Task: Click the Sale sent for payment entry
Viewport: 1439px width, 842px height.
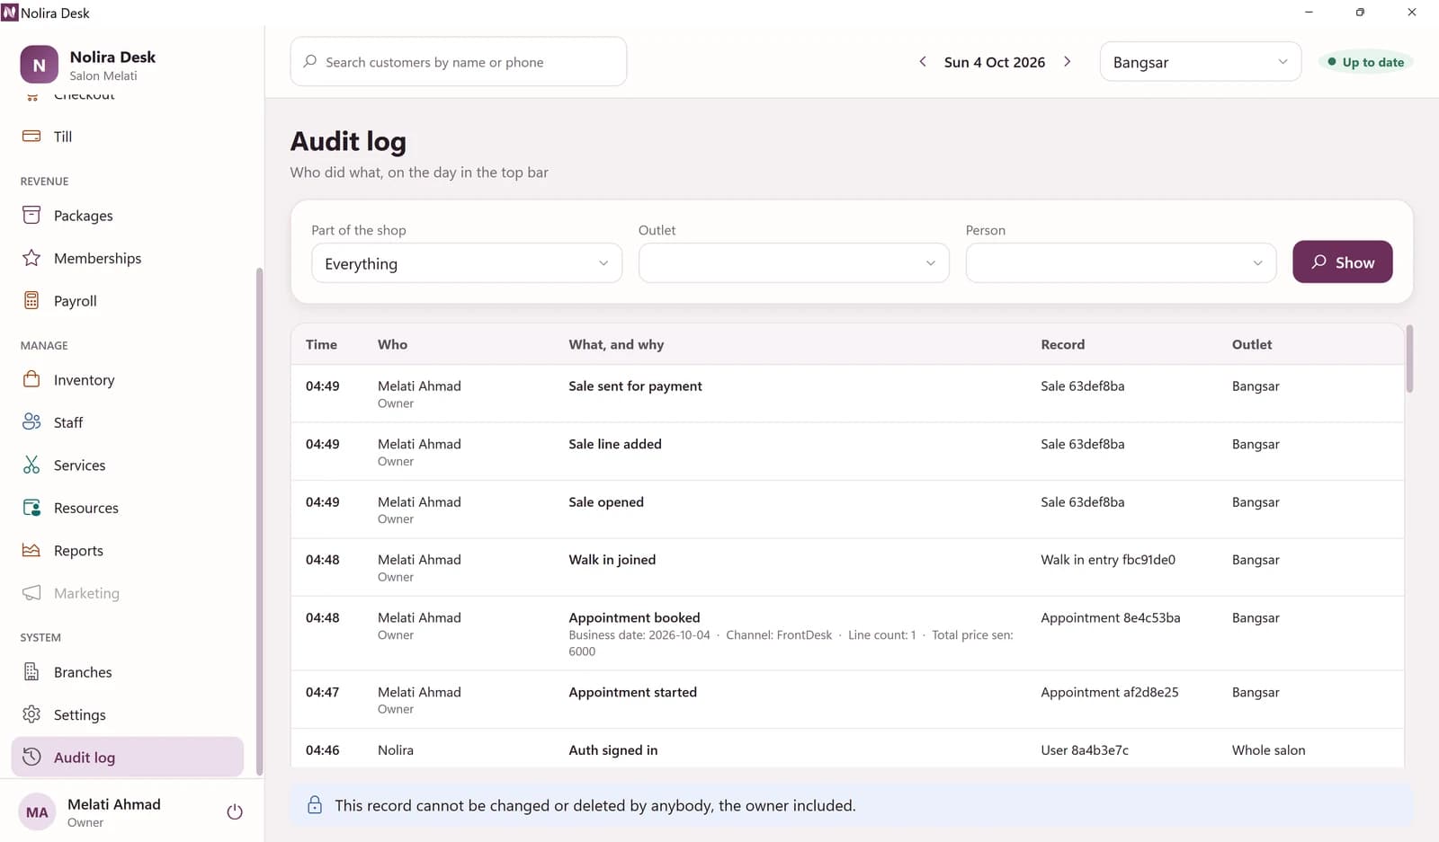Action: (x=635, y=386)
